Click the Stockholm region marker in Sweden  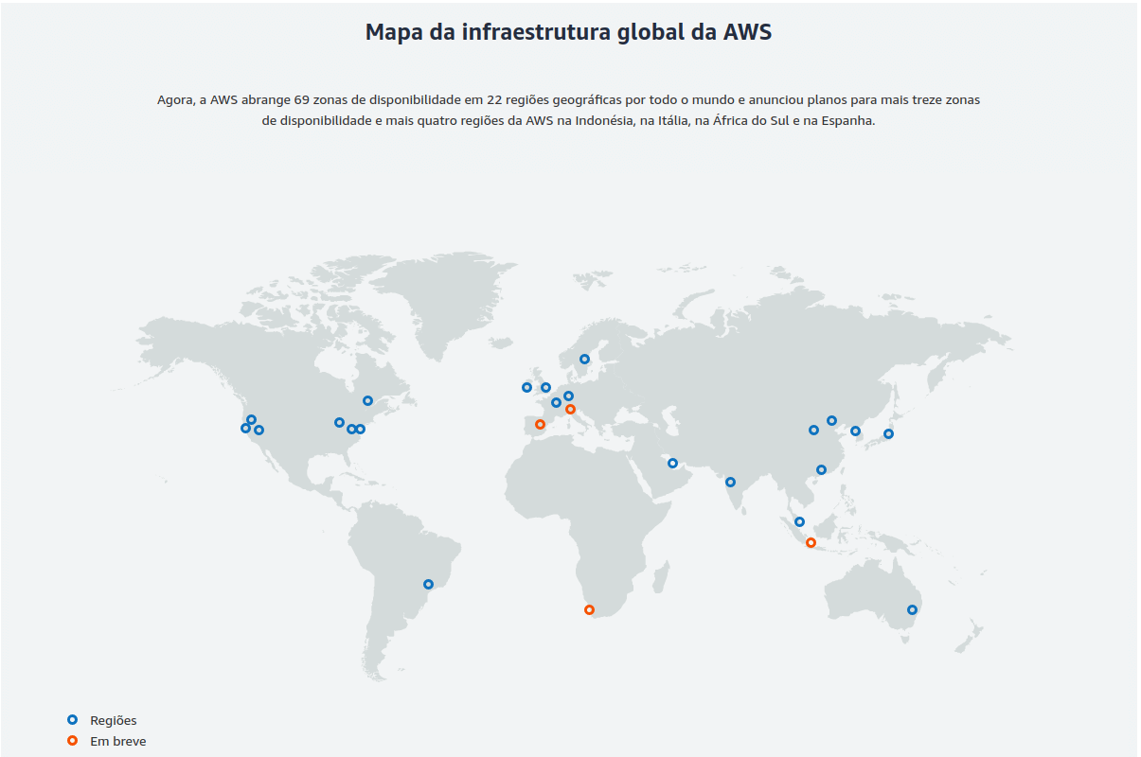point(584,359)
